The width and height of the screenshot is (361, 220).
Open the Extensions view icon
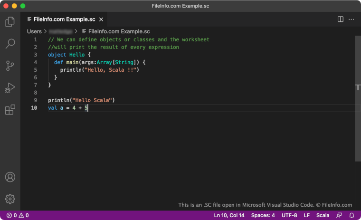(x=10, y=110)
